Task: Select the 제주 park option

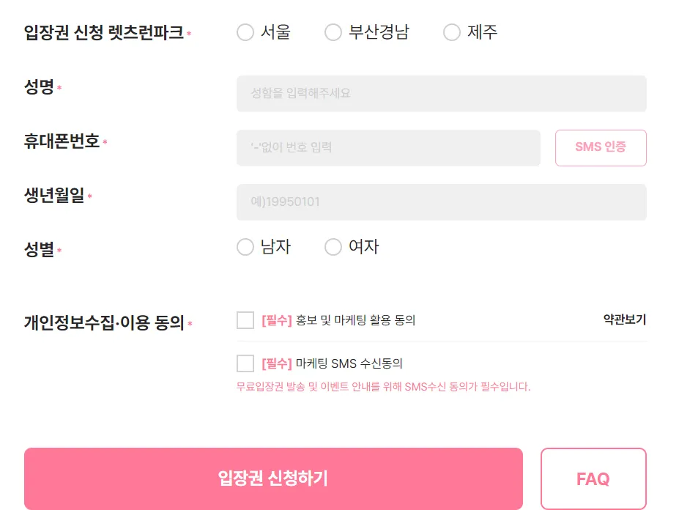Action: click(452, 32)
